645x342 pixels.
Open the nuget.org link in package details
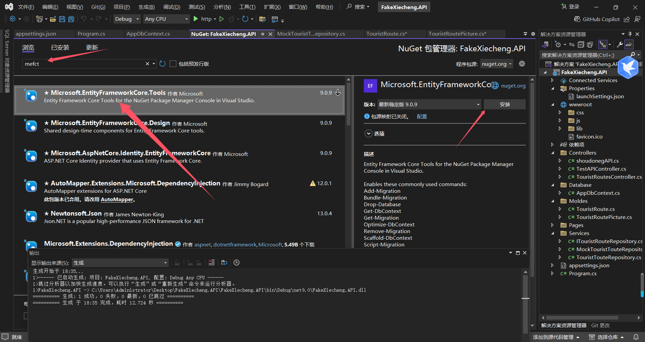(x=513, y=86)
